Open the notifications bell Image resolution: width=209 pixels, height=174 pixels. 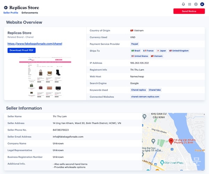click(183, 4)
